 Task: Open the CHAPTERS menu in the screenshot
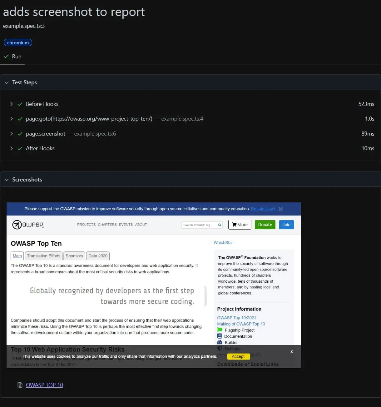[x=107, y=225]
